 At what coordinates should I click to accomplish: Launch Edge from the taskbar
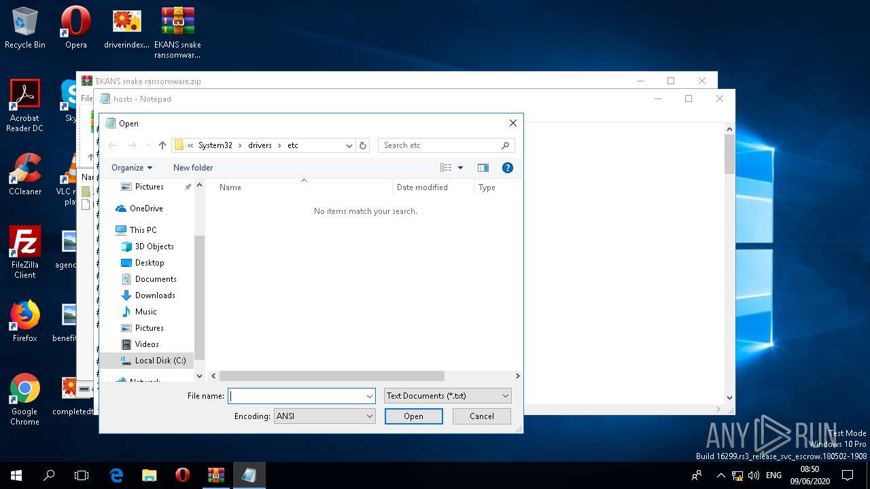[116, 475]
